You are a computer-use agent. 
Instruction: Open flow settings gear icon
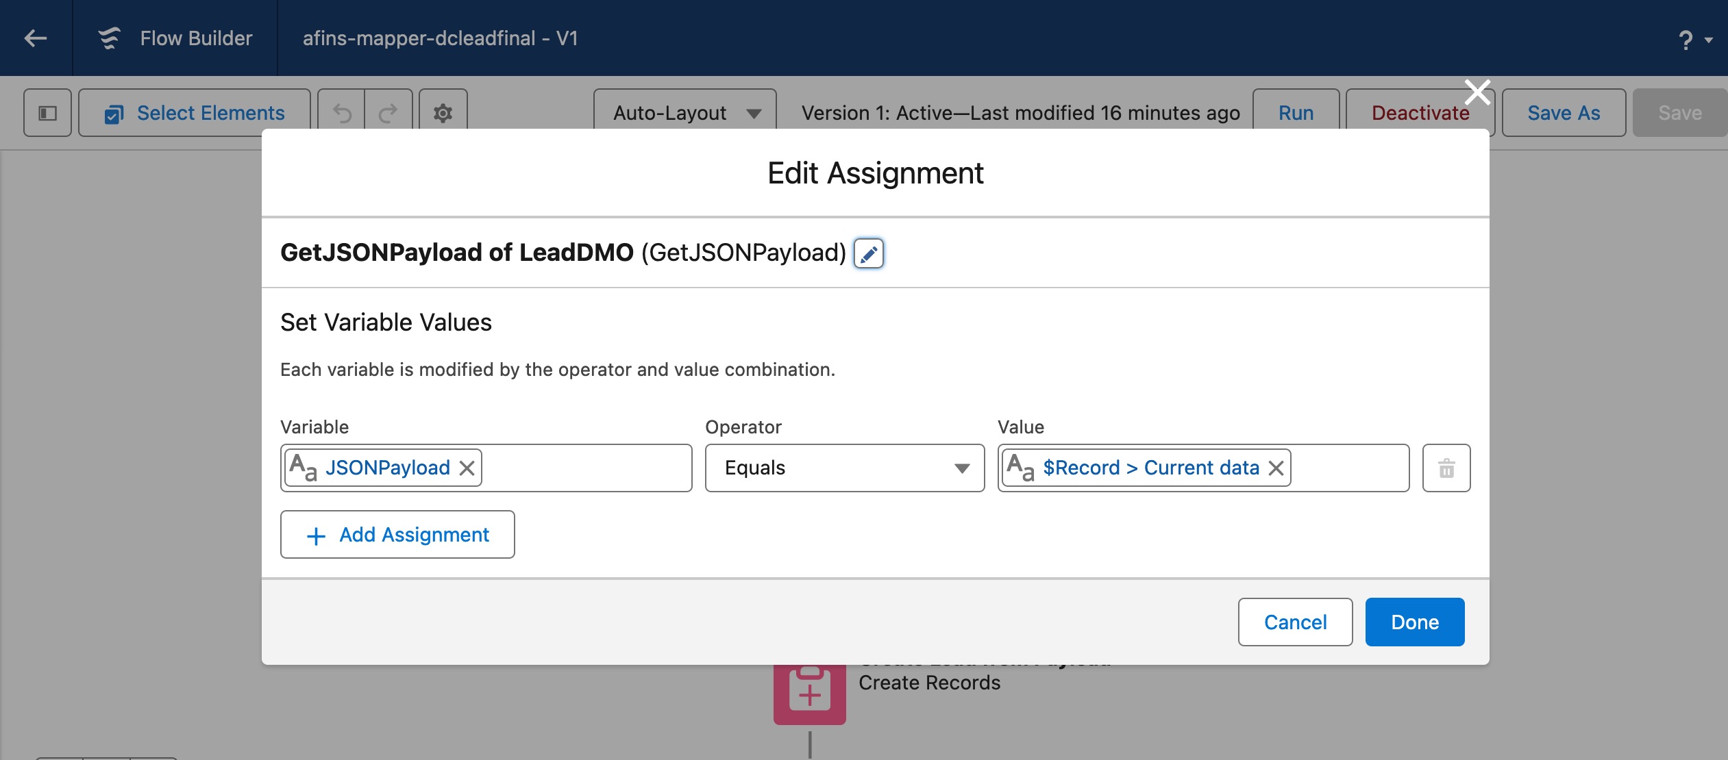coord(443,113)
